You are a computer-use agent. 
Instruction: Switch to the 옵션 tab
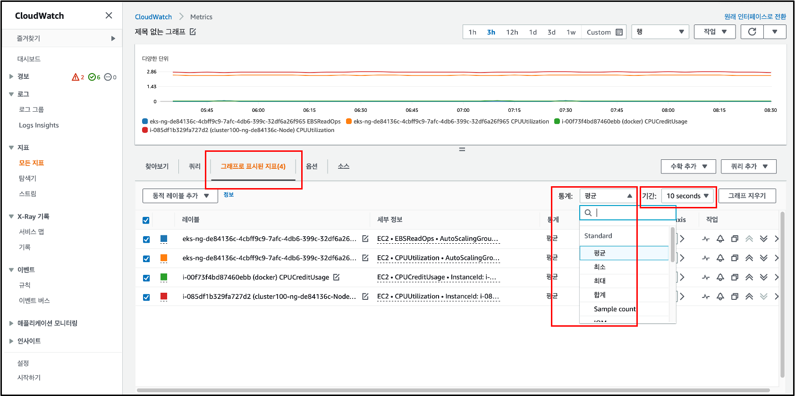click(x=312, y=166)
